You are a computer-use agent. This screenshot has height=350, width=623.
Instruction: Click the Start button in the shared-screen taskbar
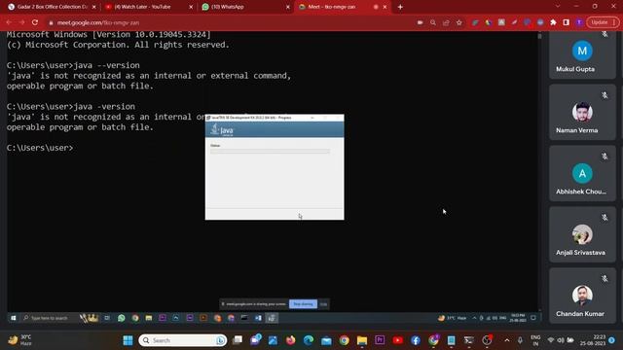coord(13,318)
